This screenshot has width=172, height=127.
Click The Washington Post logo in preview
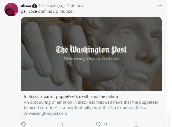click(91, 50)
